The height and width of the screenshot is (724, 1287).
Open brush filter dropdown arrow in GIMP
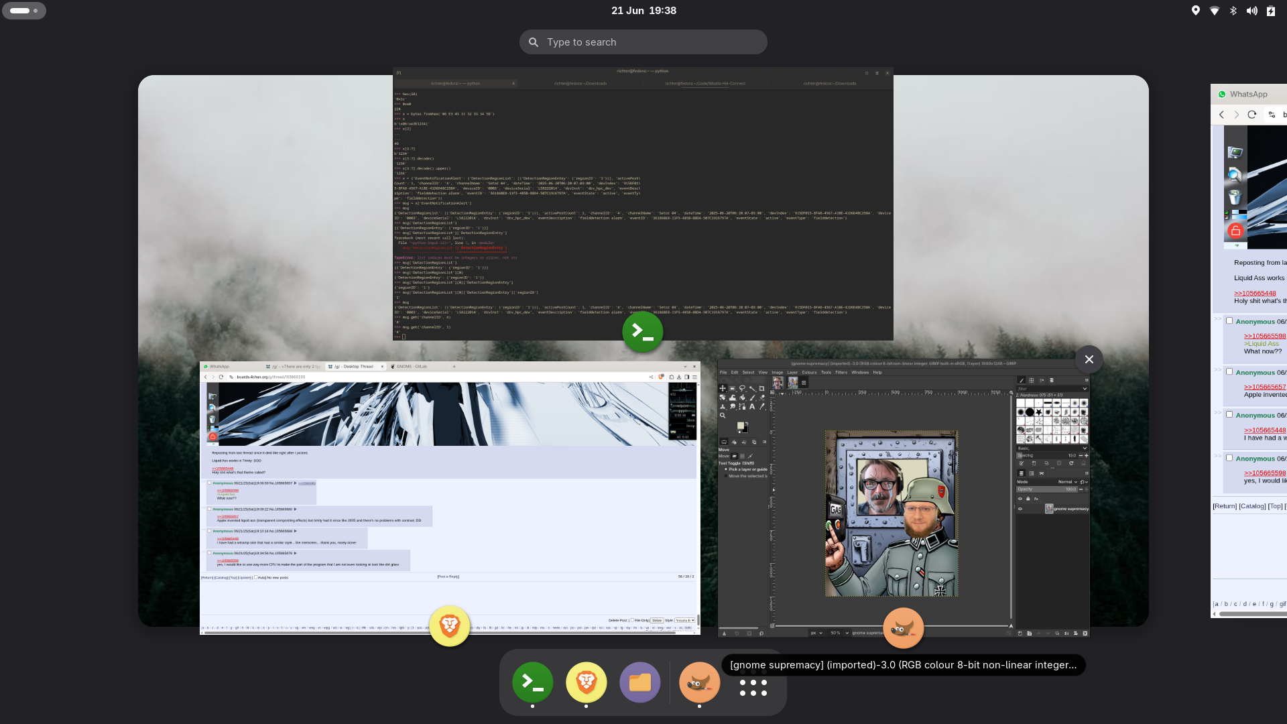[1085, 389]
